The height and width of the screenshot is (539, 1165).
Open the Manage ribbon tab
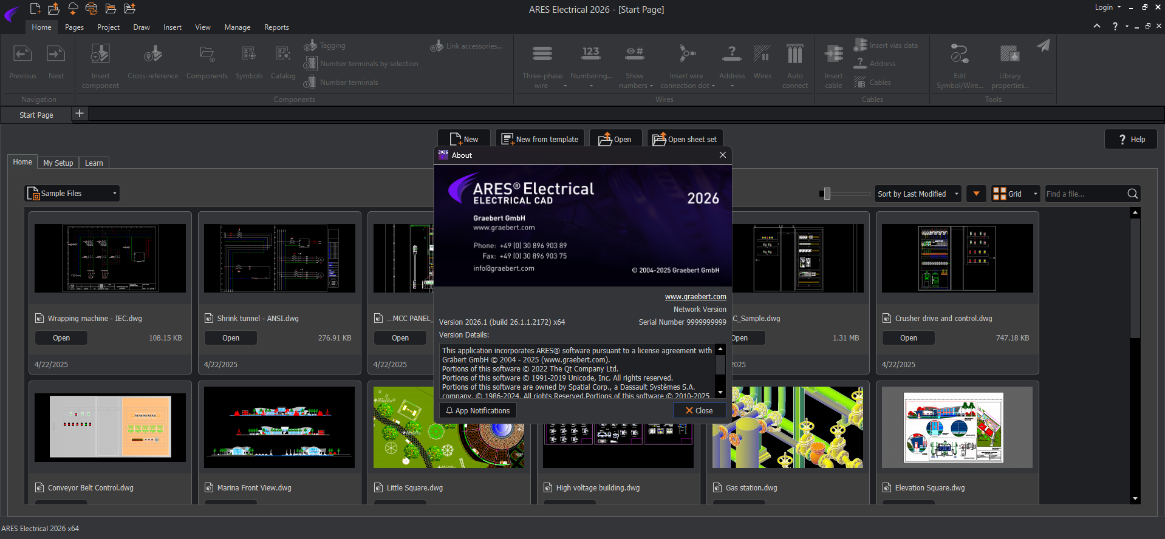click(x=237, y=27)
